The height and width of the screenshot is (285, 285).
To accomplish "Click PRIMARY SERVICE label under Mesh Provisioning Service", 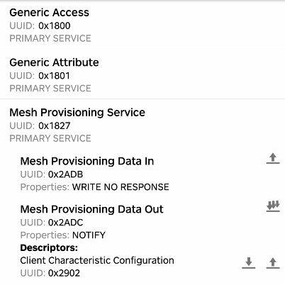I will tap(50, 138).
